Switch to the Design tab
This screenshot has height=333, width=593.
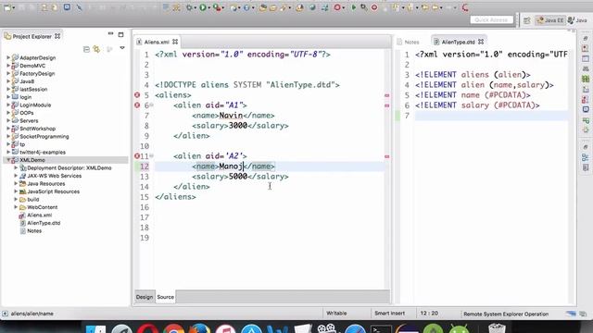point(145,297)
